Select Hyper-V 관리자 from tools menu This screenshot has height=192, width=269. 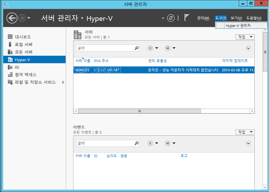click(241, 26)
